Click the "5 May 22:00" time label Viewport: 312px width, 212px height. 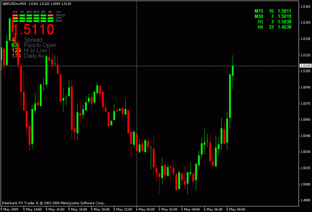(123, 209)
